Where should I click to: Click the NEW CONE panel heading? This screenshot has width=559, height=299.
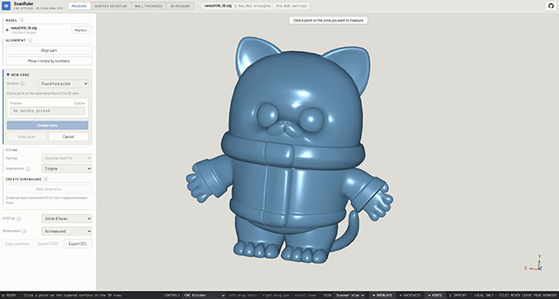(21, 75)
